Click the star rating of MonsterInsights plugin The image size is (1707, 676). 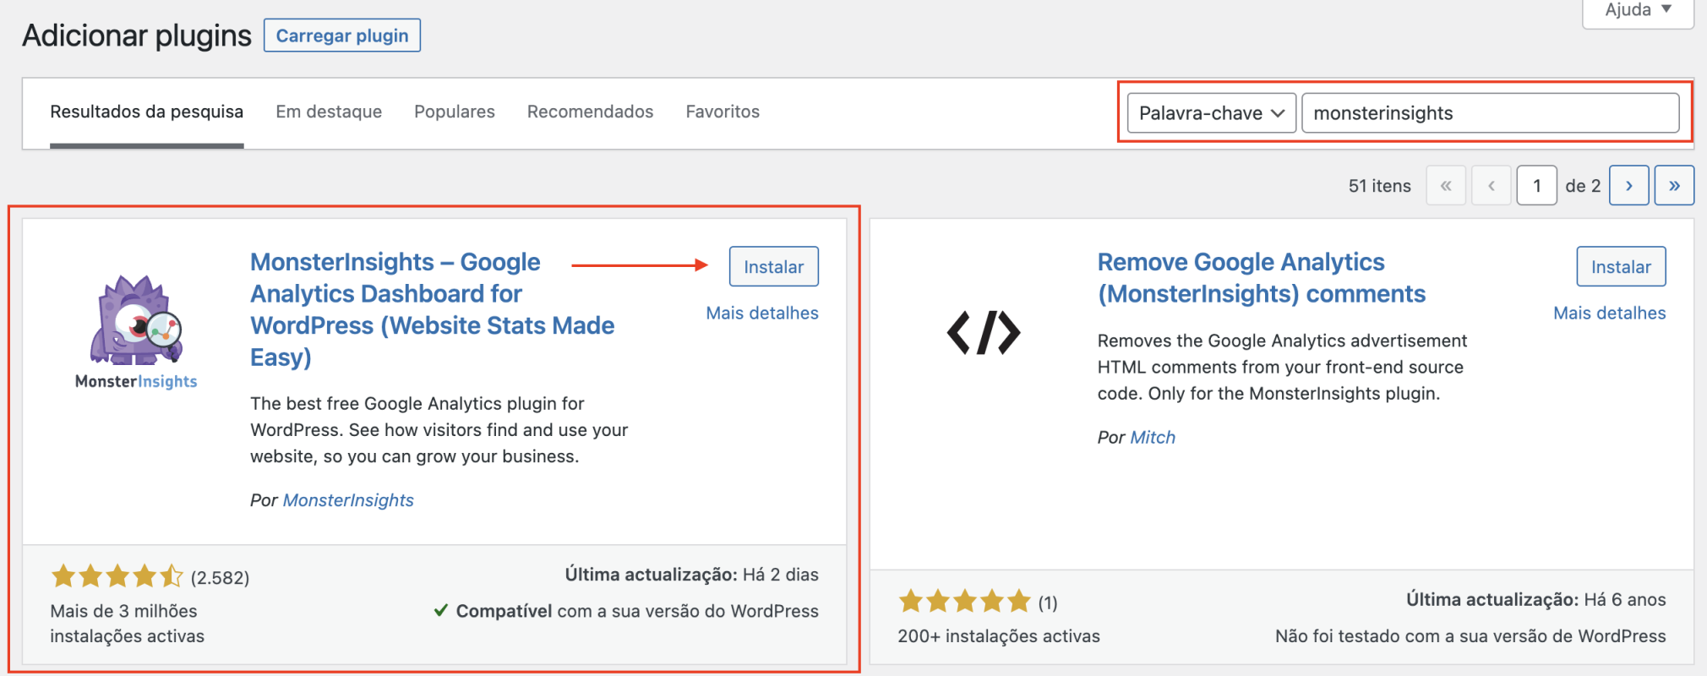(x=117, y=575)
